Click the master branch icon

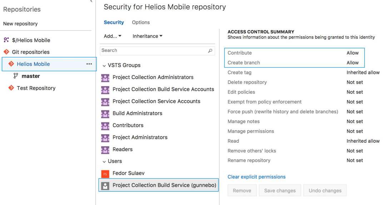[16, 76]
